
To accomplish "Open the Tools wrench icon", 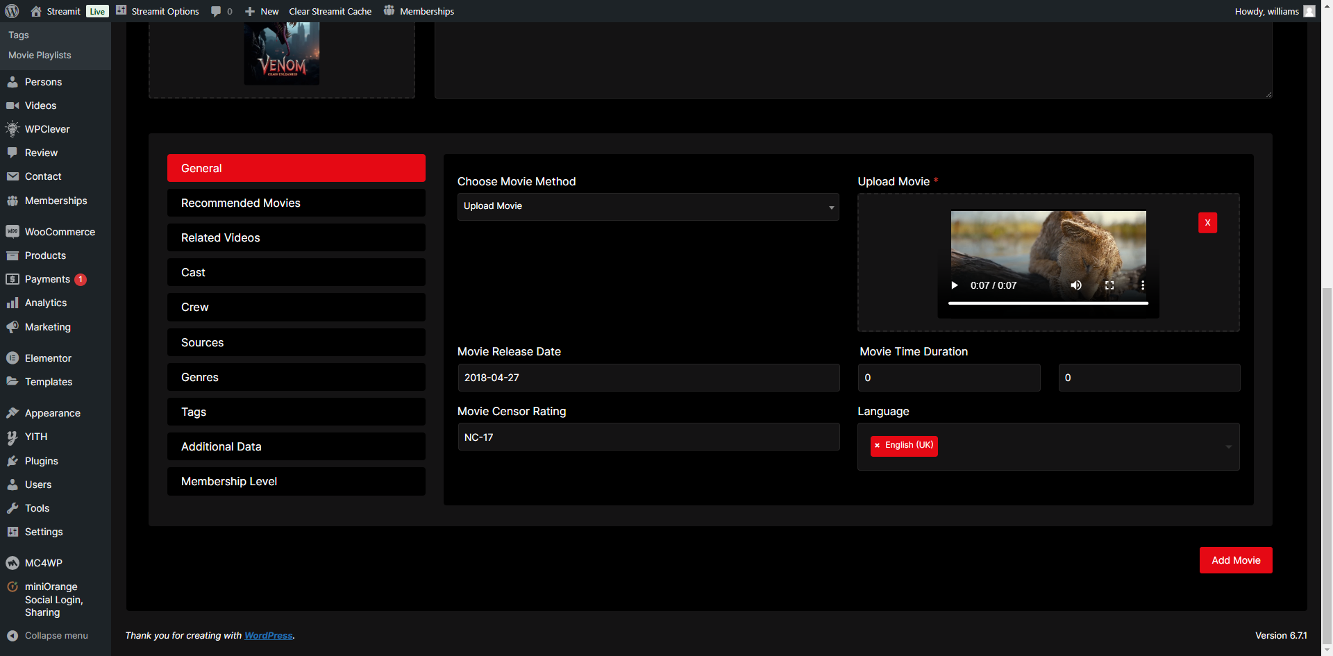I will (x=12, y=508).
